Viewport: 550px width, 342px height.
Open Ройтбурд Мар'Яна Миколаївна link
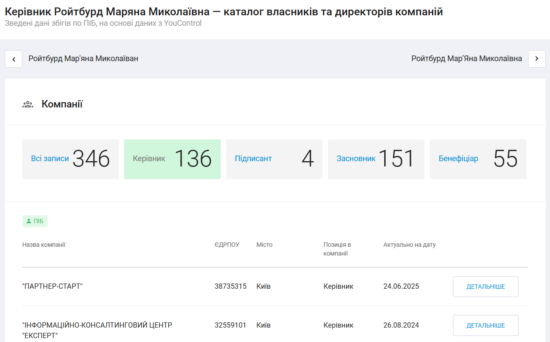point(466,59)
